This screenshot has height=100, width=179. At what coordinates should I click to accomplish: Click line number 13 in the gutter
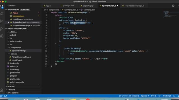[x=46, y=43]
